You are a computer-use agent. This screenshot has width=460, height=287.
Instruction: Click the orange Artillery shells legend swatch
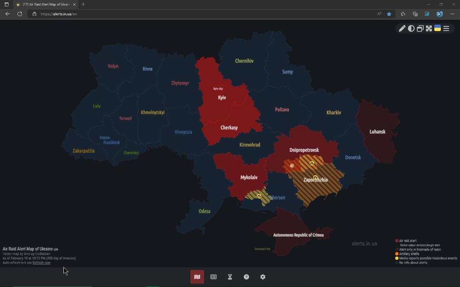pos(397,254)
